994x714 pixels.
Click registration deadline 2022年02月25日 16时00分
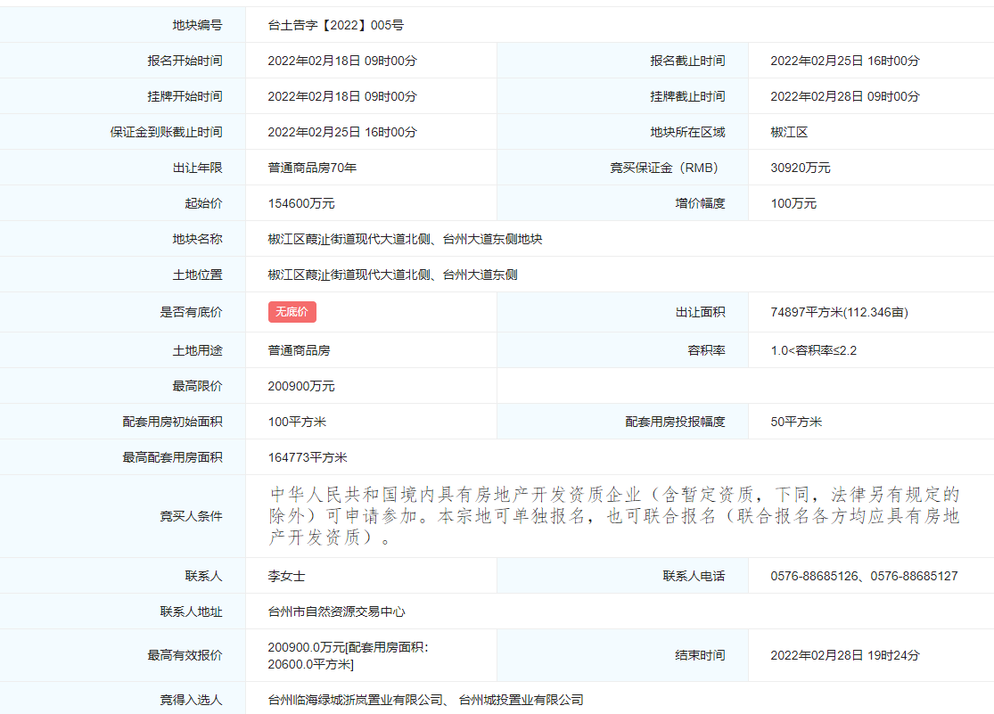pyautogui.click(x=845, y=61)
